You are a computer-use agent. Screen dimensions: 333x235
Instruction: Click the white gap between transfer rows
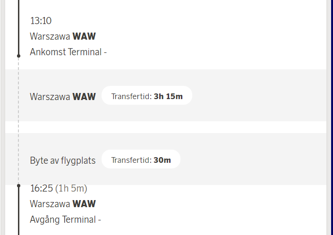165,127
